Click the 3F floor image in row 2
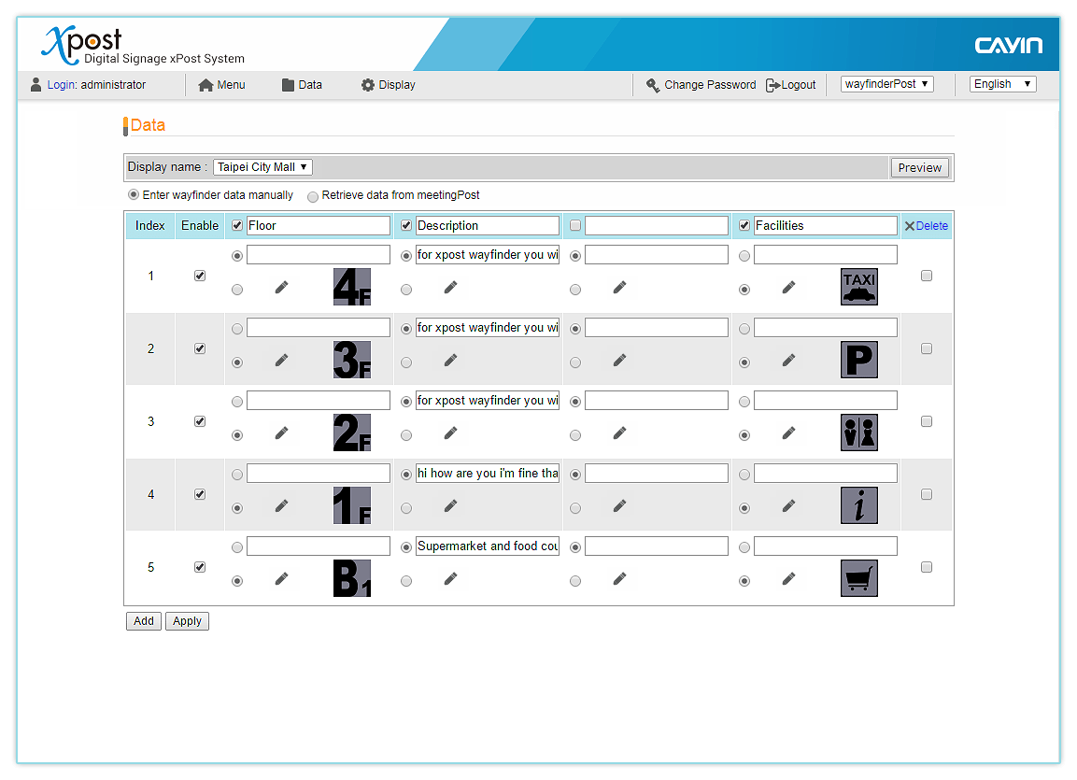The width and height of the screenshot is (1077, 780). point(350,359)
